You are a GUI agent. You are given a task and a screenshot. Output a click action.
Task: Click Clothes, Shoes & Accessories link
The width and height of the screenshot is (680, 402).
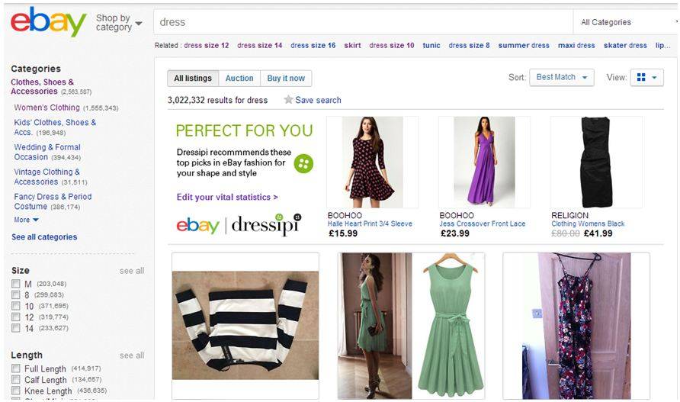tap(42, 86)
